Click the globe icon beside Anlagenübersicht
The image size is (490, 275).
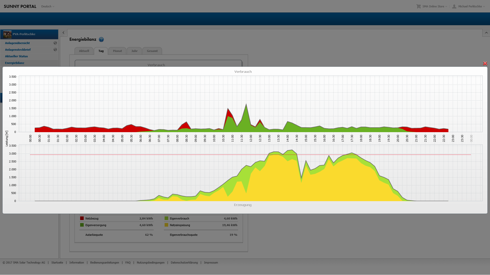click(x=55, y=43)
